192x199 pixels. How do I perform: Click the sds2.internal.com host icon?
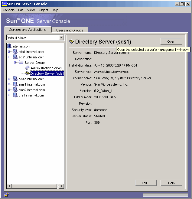point(15,79)
